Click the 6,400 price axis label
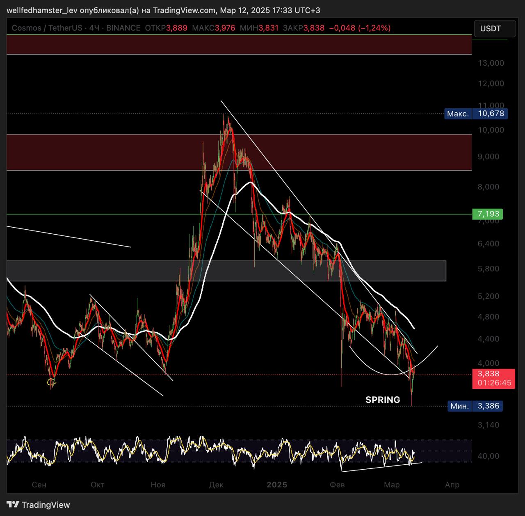Image resolution: width=525 pixels, height=516 pixels. (x=488, y=244)
